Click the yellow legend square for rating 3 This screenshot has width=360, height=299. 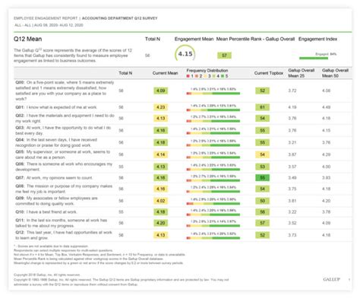pos(205,76)
